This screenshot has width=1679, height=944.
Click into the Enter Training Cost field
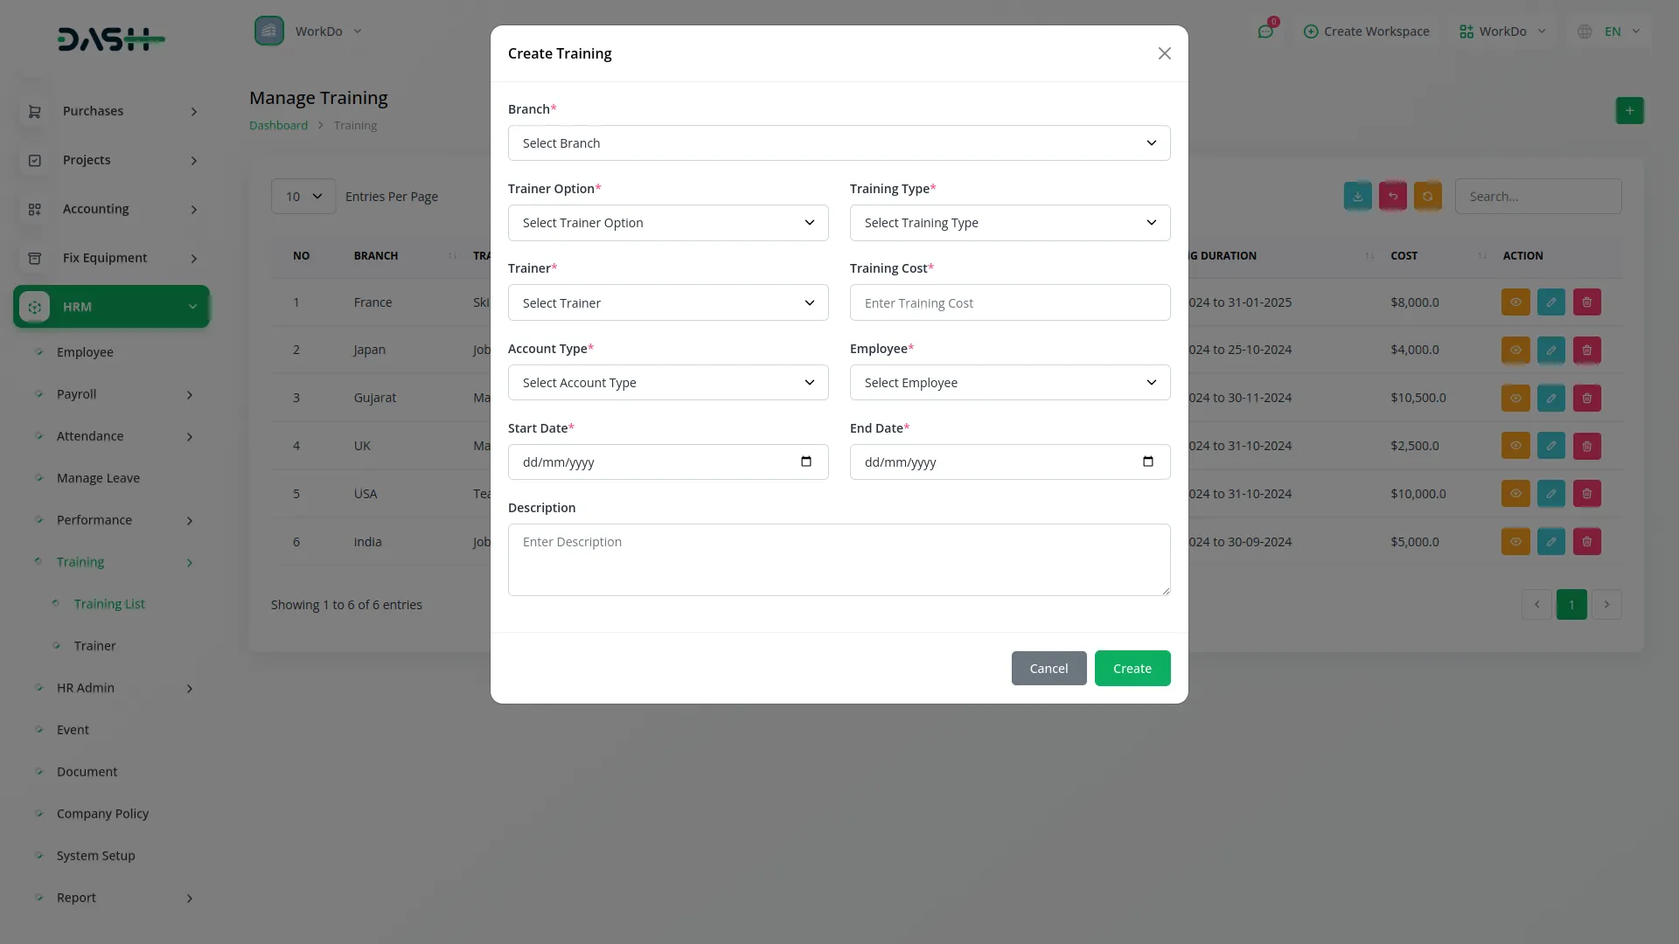point(1009,303)
